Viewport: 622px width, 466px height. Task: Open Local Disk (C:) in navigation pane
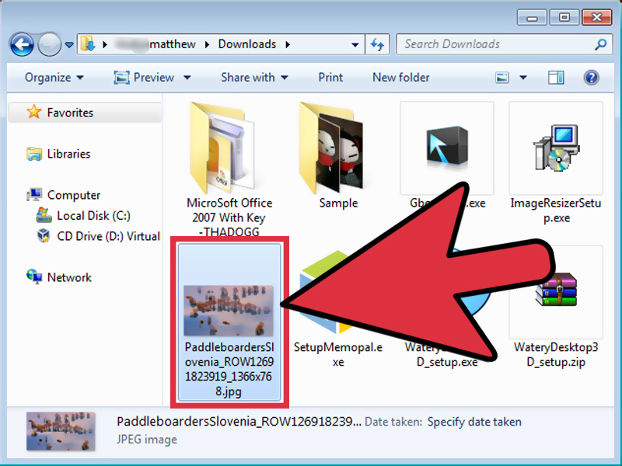[x=93, y=216]
